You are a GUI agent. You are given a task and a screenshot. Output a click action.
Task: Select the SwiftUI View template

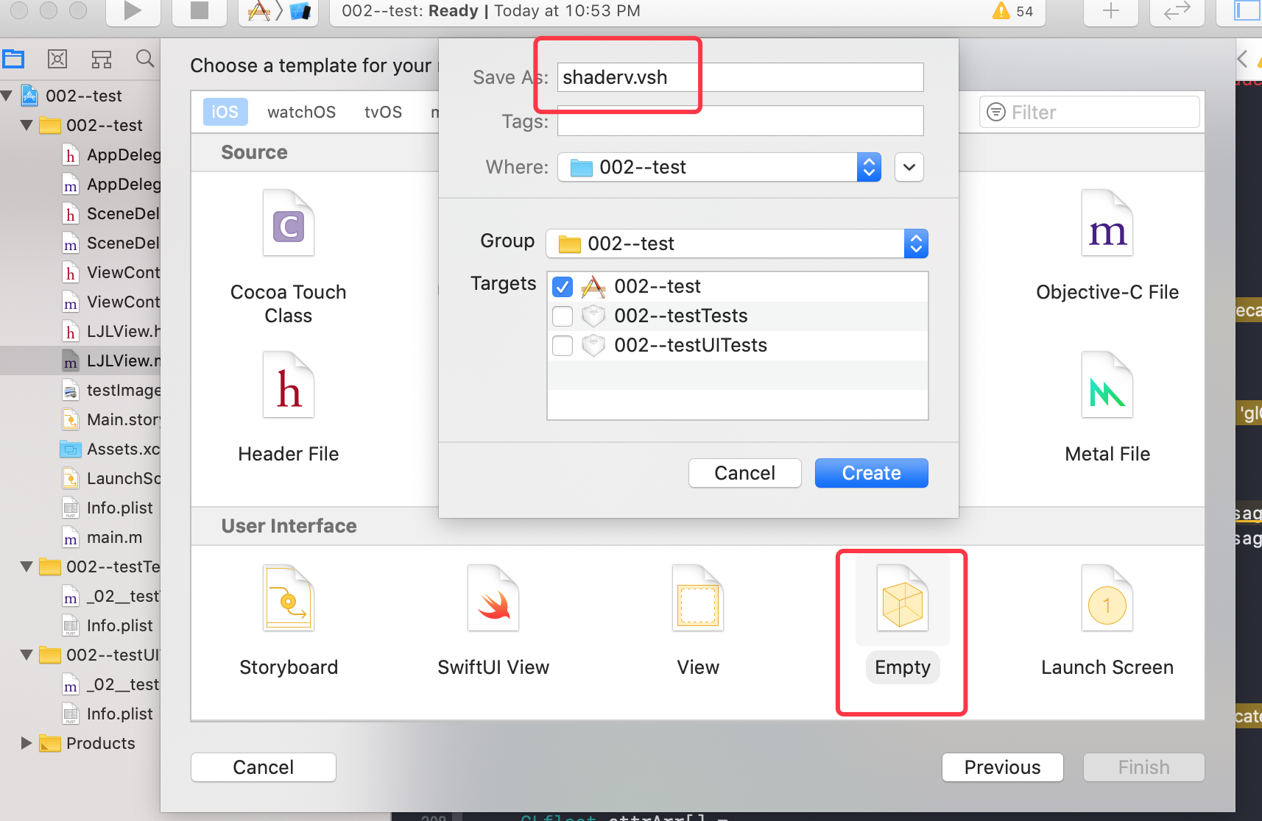[493, 621]
